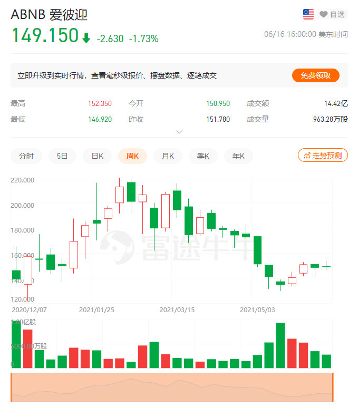The image size is (358, 406).
Task: Open the 日K chart tab
Action: pyautogui.click(x=98, y=156)
